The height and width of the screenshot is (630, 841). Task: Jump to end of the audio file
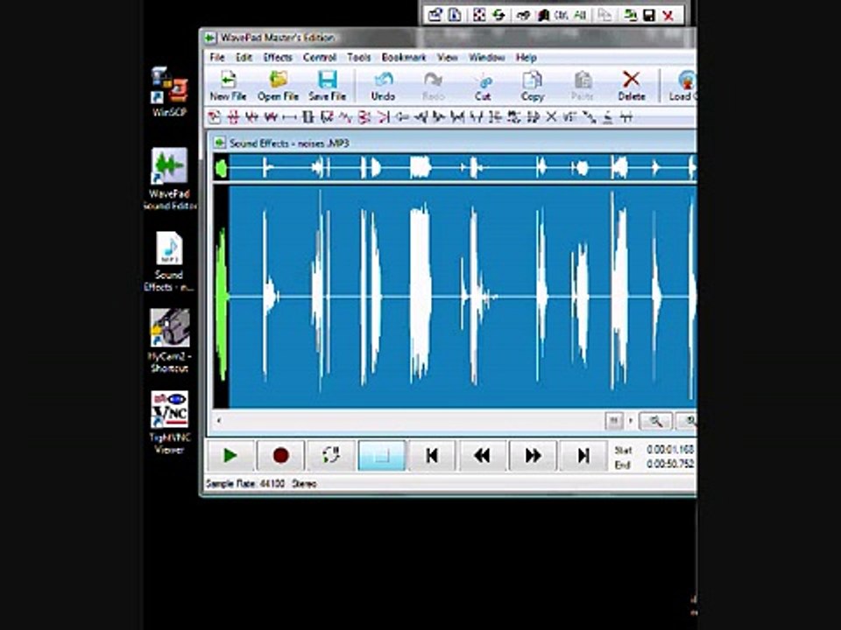pos(583,455)
